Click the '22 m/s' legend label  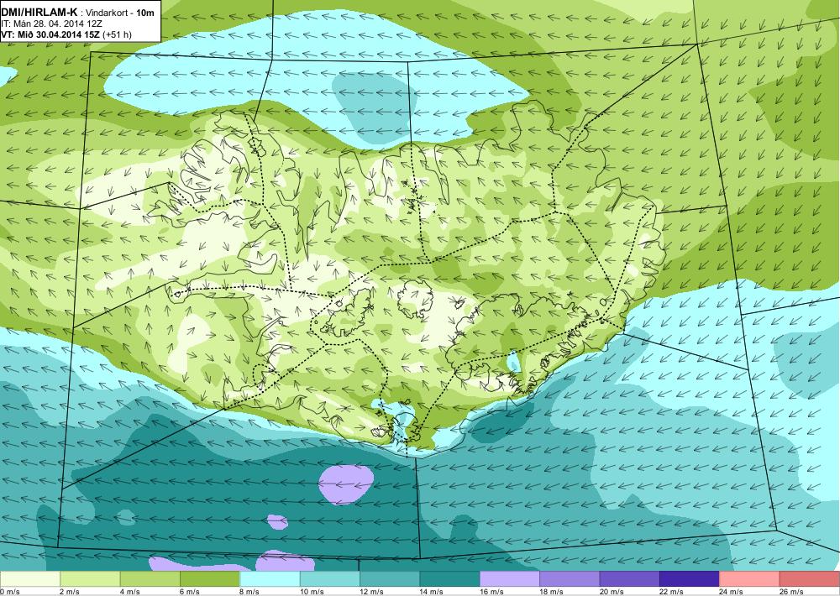(672, 592)
